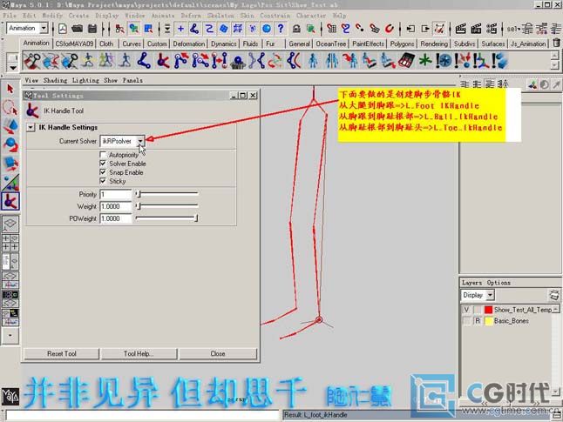Enable the Autopriority checkbox
Image resolution: width=563 pixels, height=422 pixels.
[x=103, y=155]
